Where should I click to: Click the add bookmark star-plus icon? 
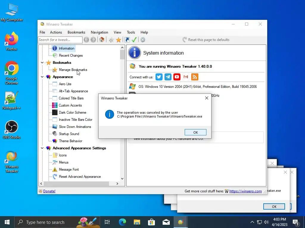(x=111, y=40)
